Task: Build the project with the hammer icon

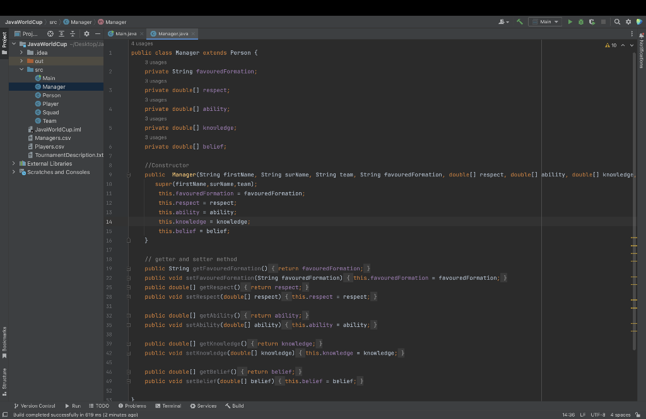Action: point(520,22)
